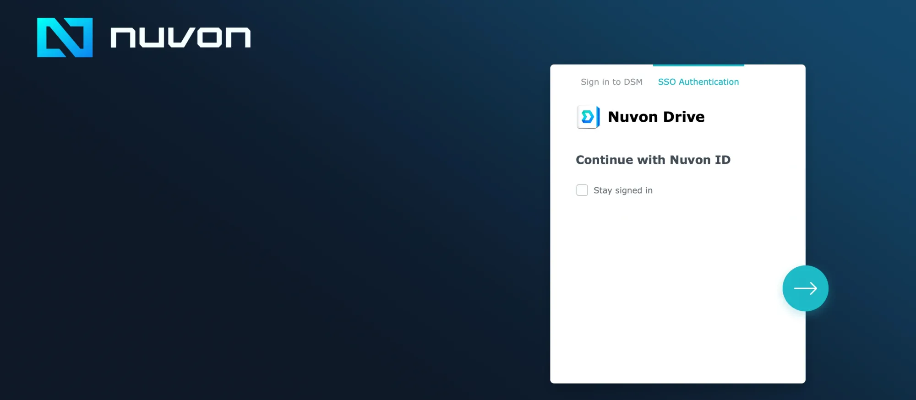
Task: Click the "Stay signed in" label text
Action: coord(623,190)
